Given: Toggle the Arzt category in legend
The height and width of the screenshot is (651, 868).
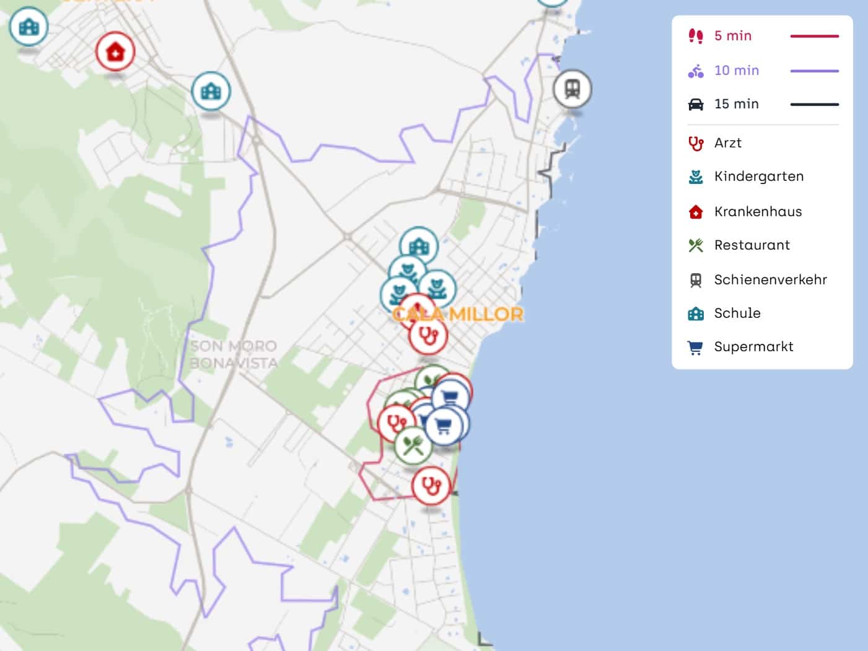Looking at the screenshot, I should tap(727, 143).
